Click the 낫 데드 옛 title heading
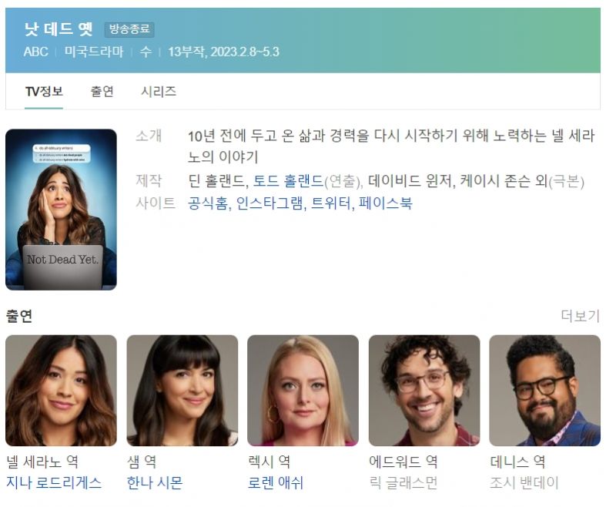 (59, 29)
